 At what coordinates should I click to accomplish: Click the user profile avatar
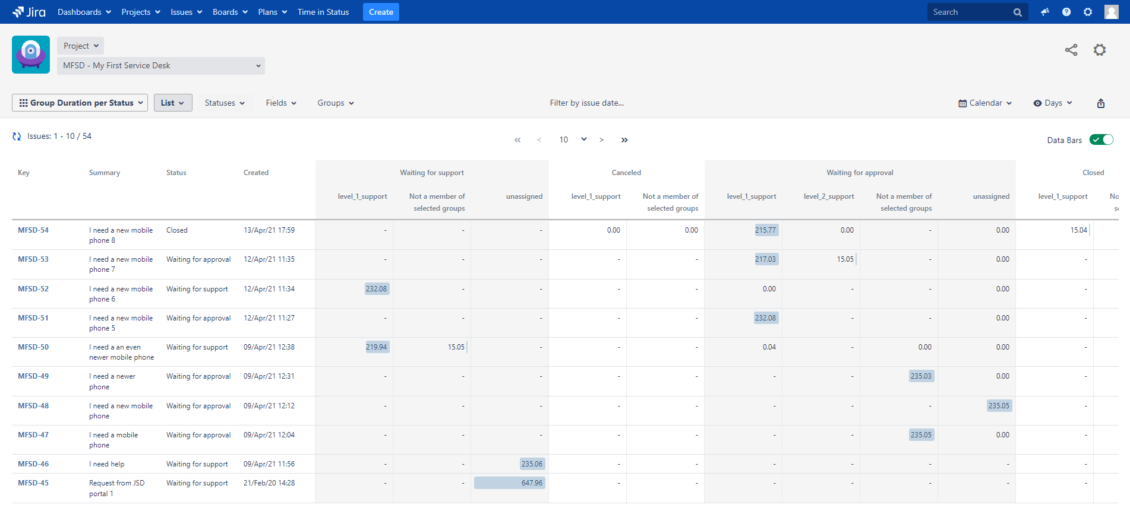1111,12
